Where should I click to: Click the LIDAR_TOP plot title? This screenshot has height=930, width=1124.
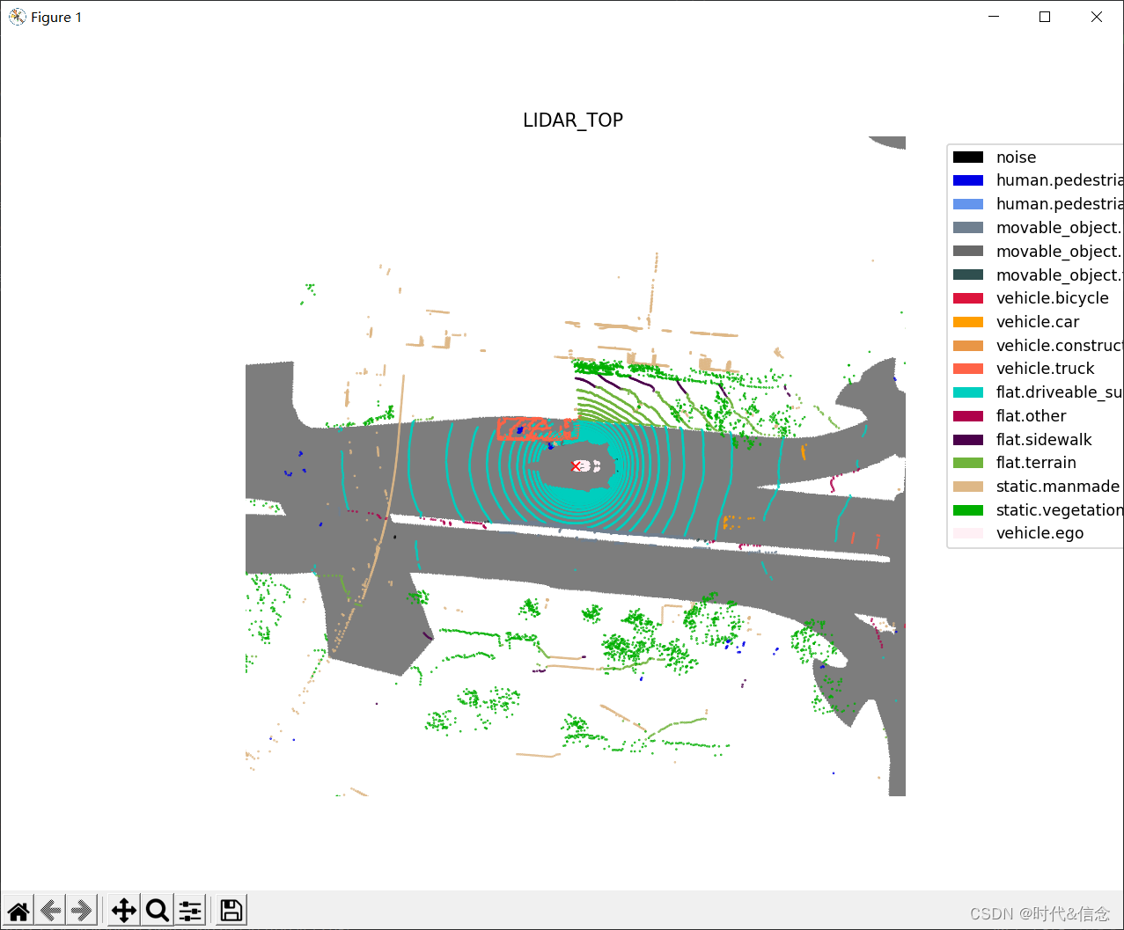(x=573, y=121)
